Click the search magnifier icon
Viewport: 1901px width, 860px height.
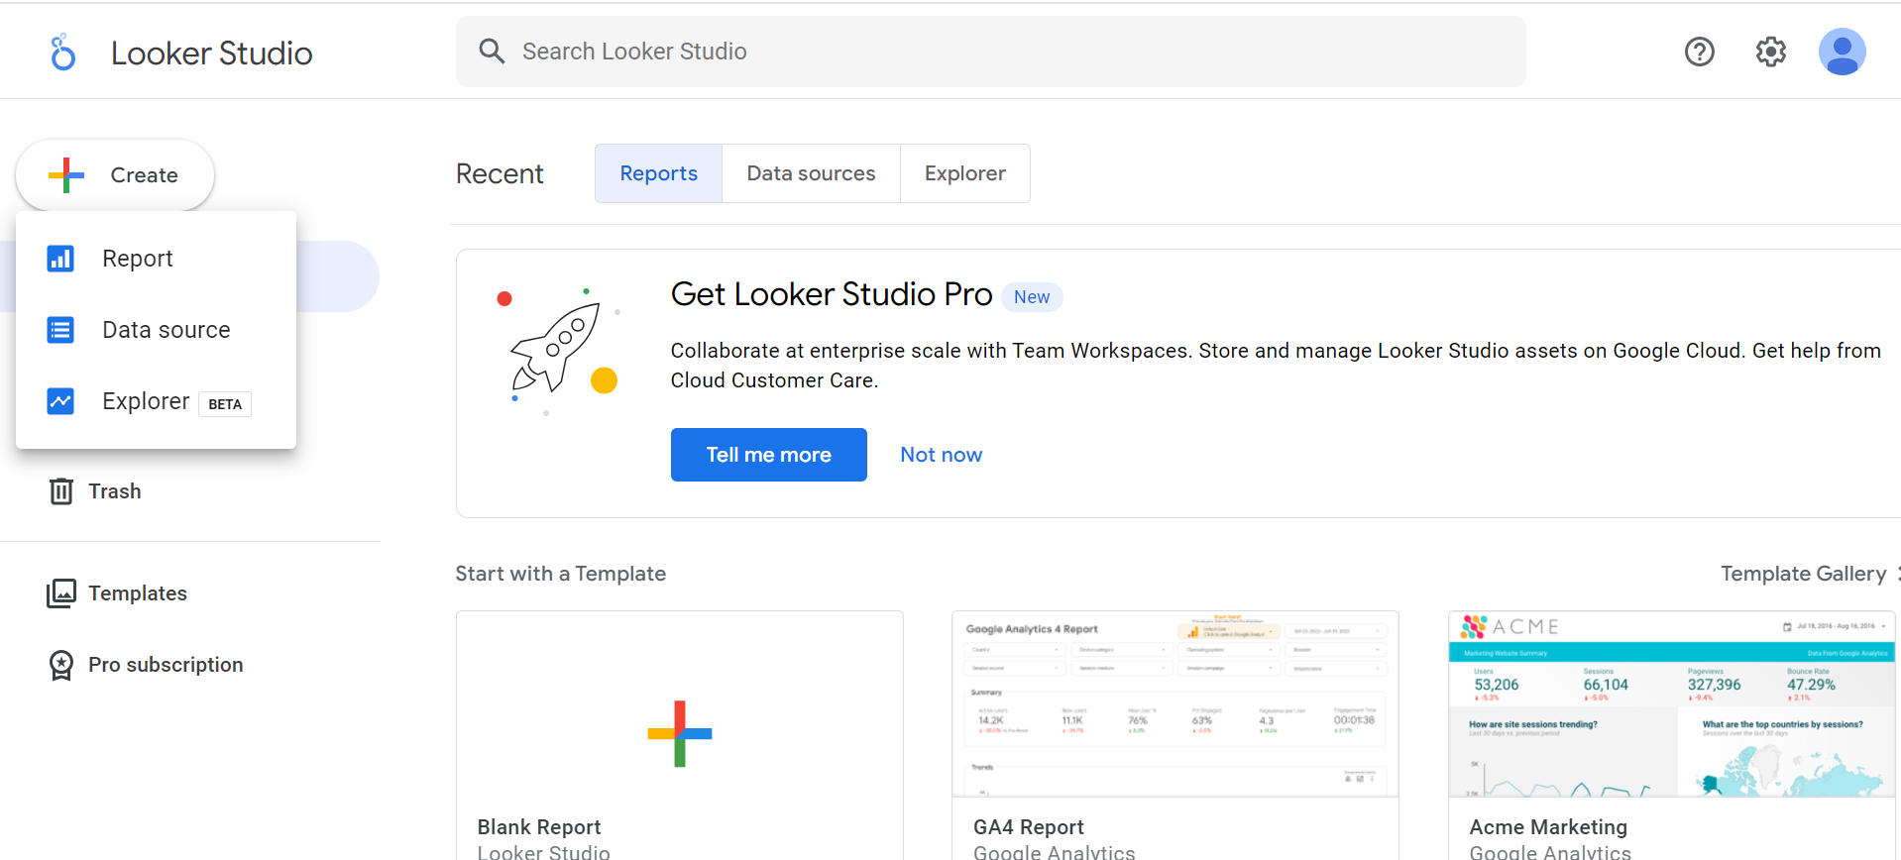[492, 52]
